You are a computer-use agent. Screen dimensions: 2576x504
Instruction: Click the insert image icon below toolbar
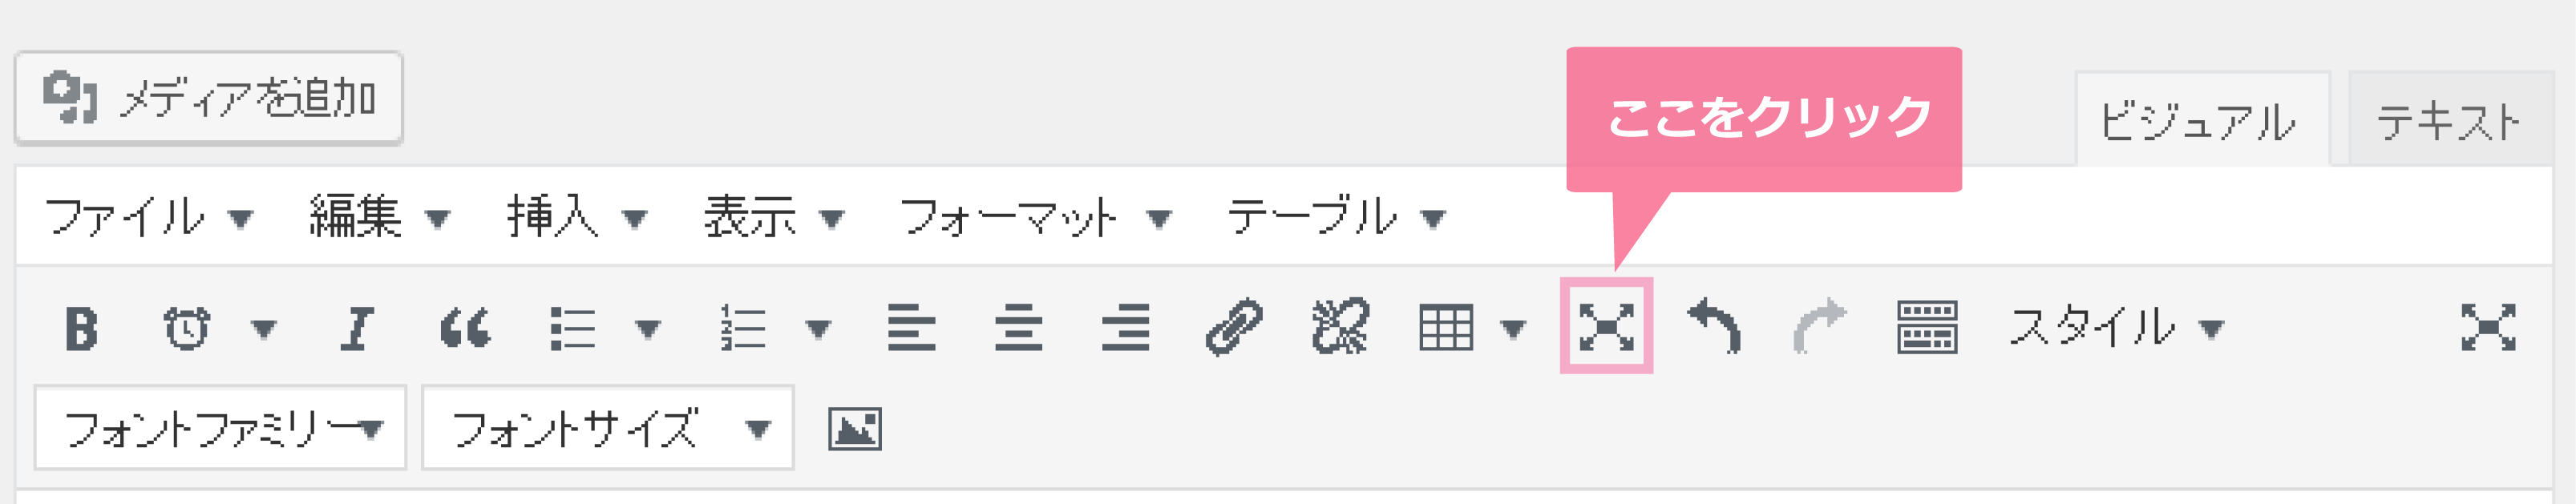[x=855, y=429]
